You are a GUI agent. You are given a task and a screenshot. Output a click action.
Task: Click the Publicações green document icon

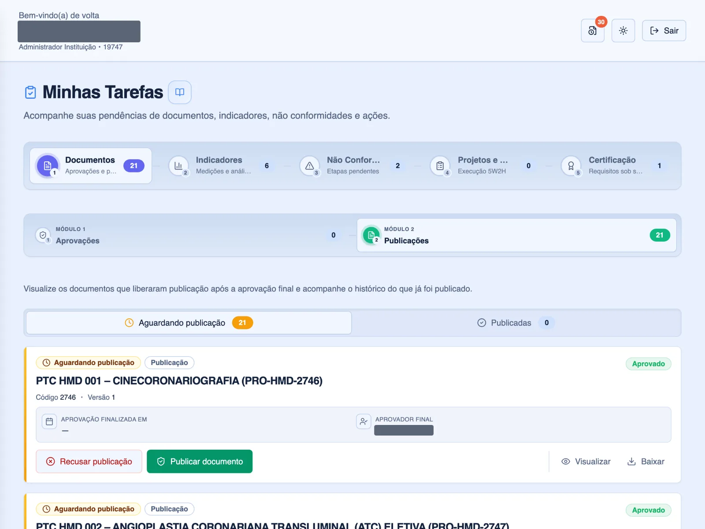(371, 235)
